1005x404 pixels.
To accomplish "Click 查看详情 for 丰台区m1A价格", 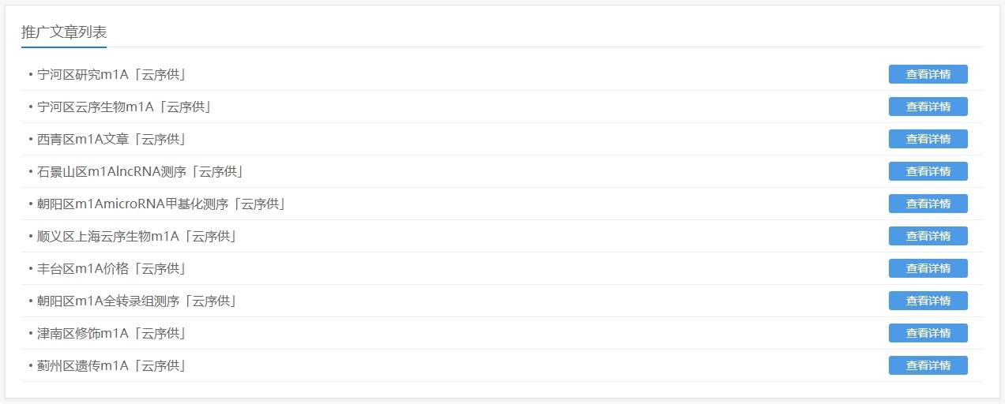I will (x=928, y=268).
